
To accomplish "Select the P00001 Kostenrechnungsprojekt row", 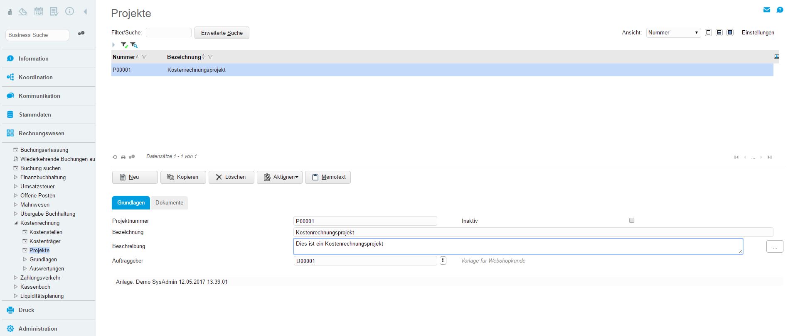I will point(442,70).
